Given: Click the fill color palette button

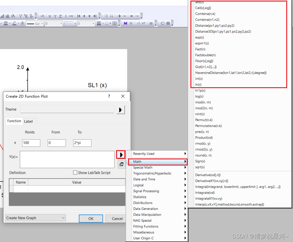Looking at the screenshot, I should pyautogui.click(x=6, y=23).
